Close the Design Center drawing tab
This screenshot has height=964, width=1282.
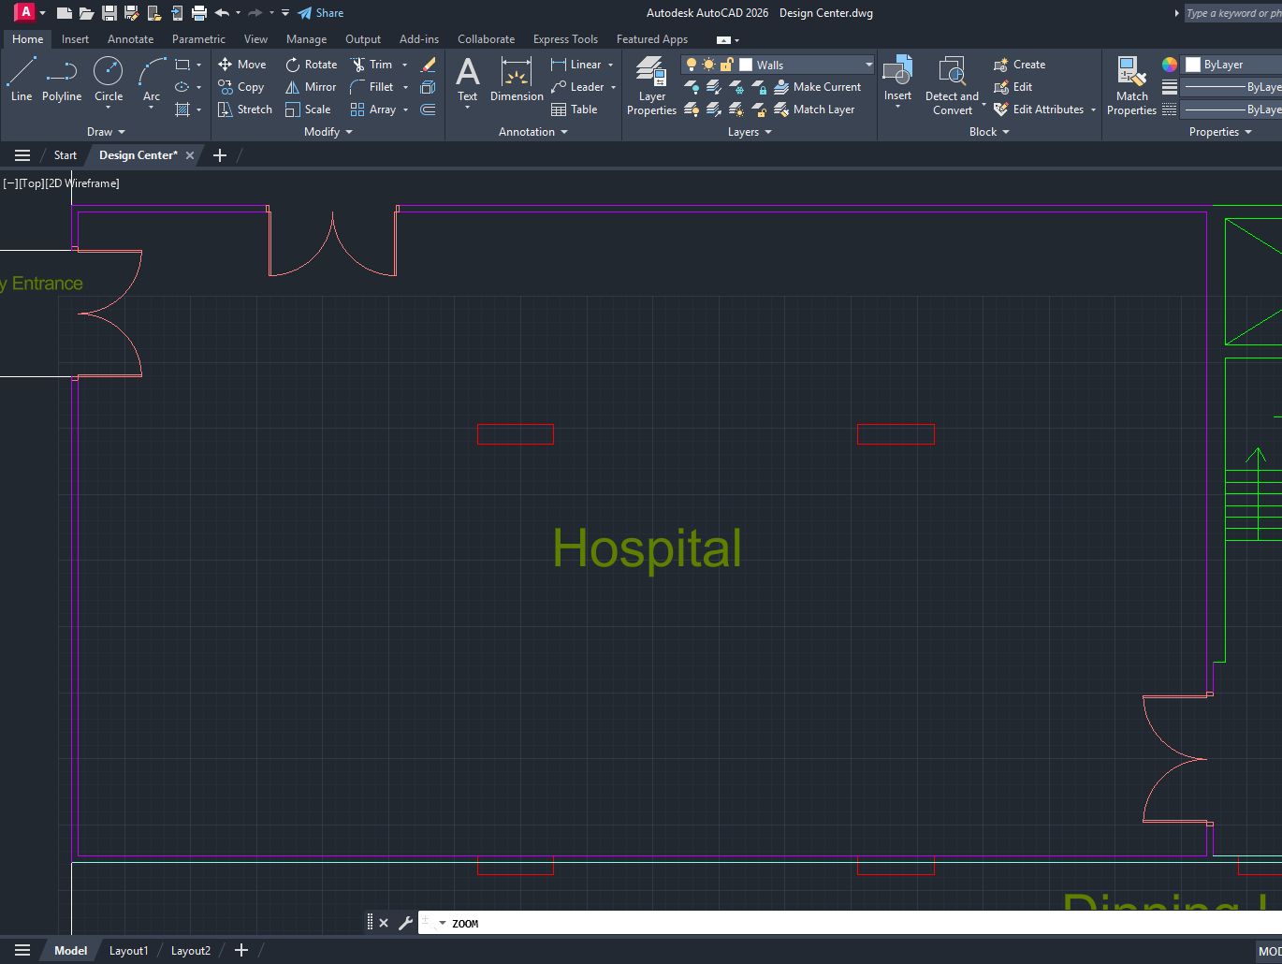point(190,155)
